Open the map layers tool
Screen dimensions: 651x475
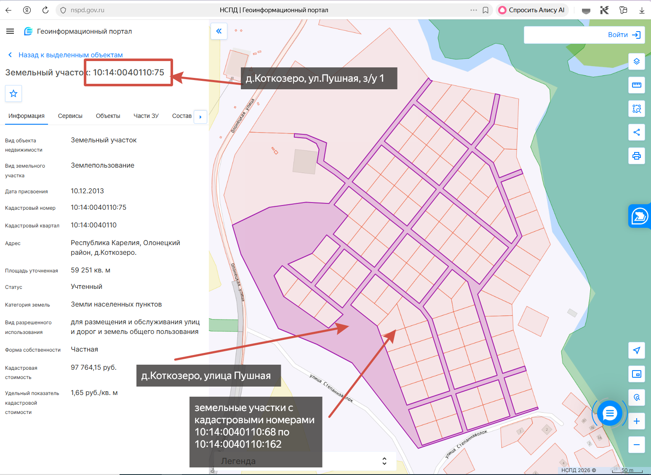[x=637, y=61]
